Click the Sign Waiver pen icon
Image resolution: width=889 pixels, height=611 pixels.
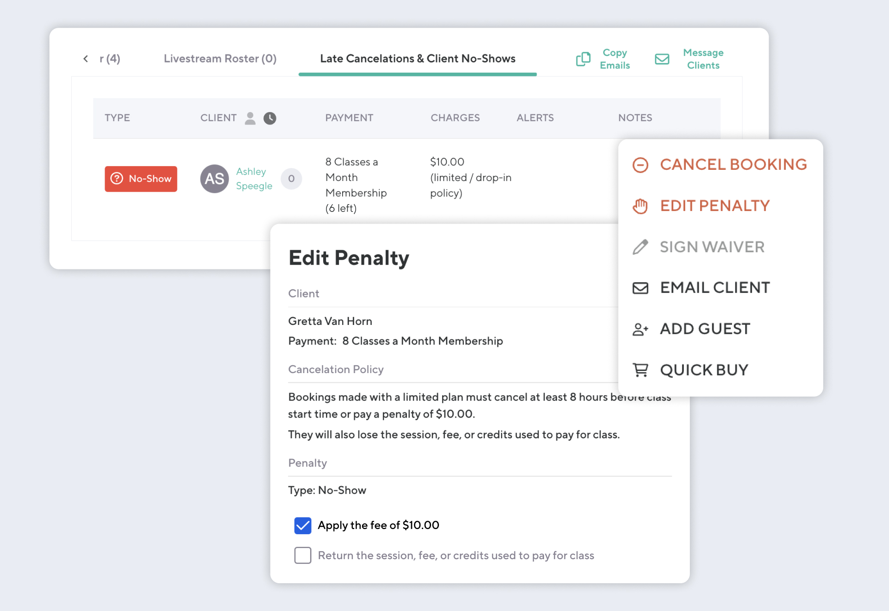pos(640,247)
